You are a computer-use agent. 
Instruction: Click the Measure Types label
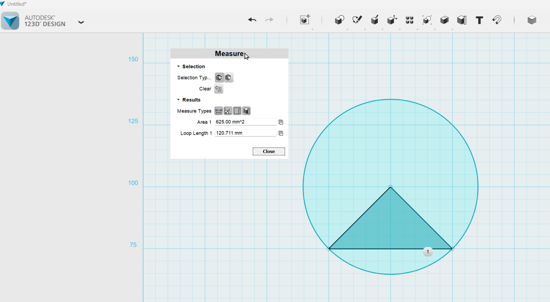tap(194, 111)
